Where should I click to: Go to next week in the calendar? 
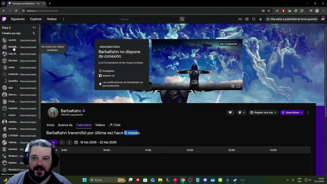pyautogui.click(x=69, y=142)
